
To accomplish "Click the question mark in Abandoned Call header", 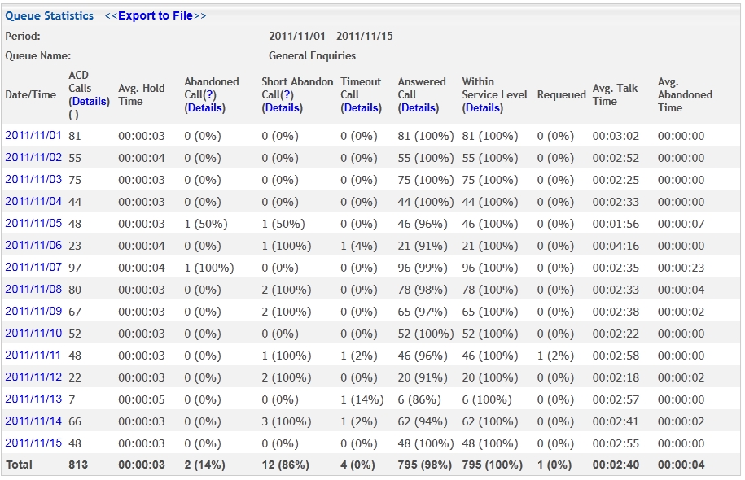I will 209,95.
